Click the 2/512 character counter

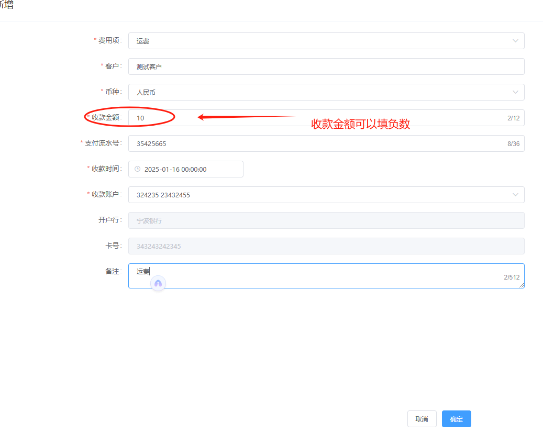(512, 277)
